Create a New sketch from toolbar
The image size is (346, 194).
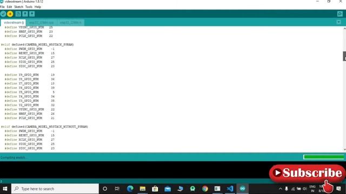[x=18, y=14]
